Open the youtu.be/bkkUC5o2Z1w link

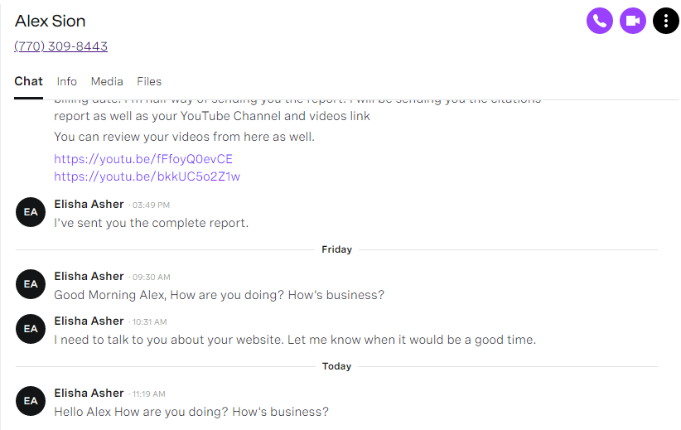coord(147,176)
